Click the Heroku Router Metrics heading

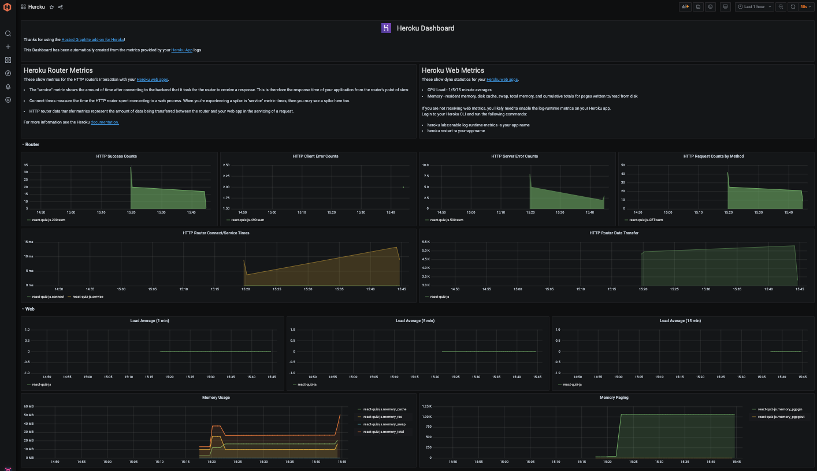point(58,70)
